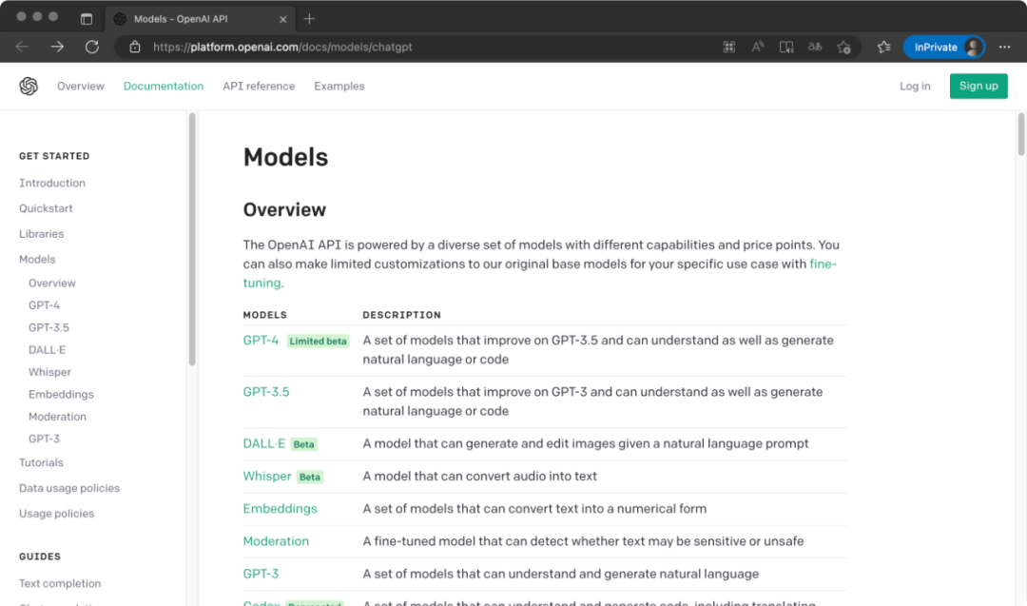Open the browser's three-dots settings menu
This screenshot has height=606, width=1027.
(x=1005, y=47)
